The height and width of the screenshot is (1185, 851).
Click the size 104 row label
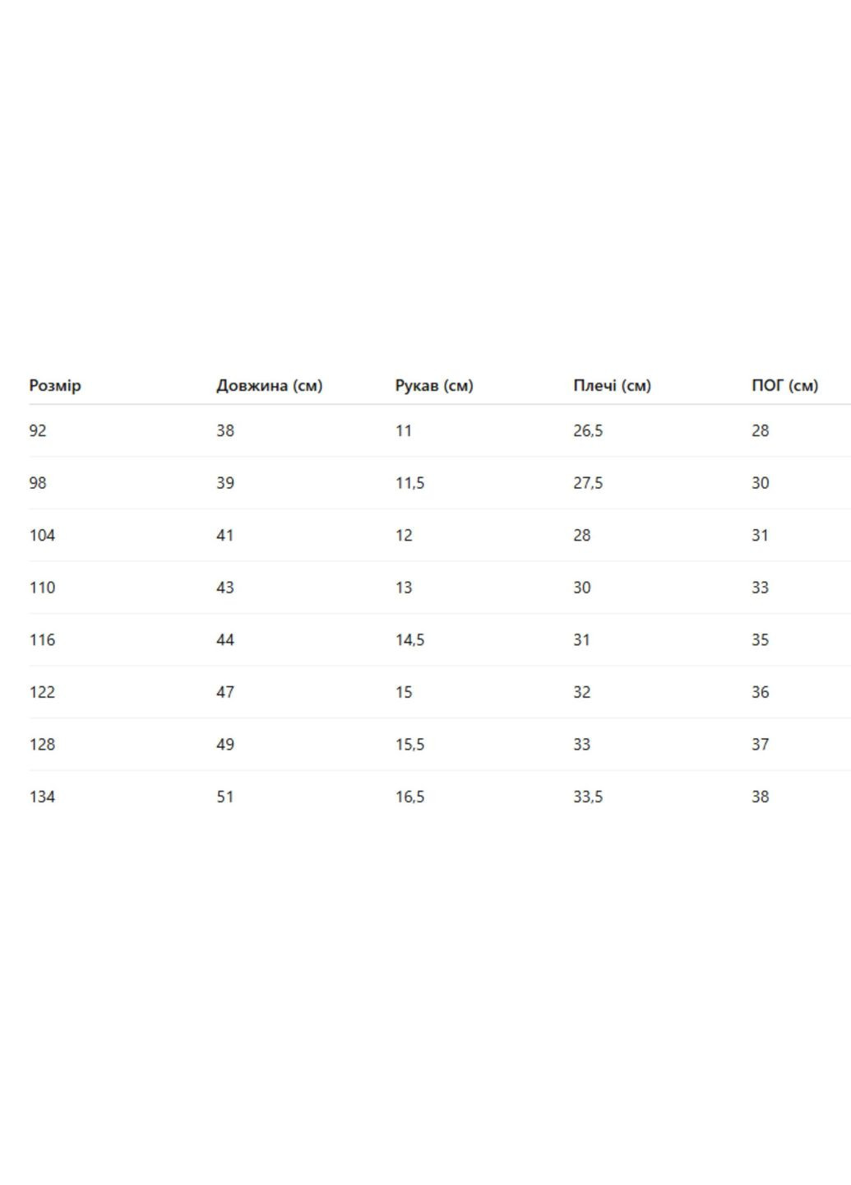tap(42, 535)
